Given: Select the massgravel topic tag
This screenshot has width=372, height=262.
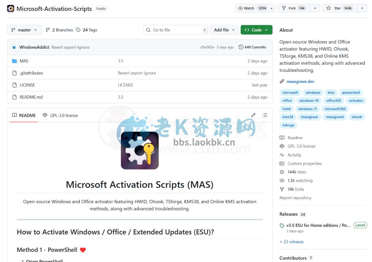Looking at the screenshot, I should click(335, 117).
